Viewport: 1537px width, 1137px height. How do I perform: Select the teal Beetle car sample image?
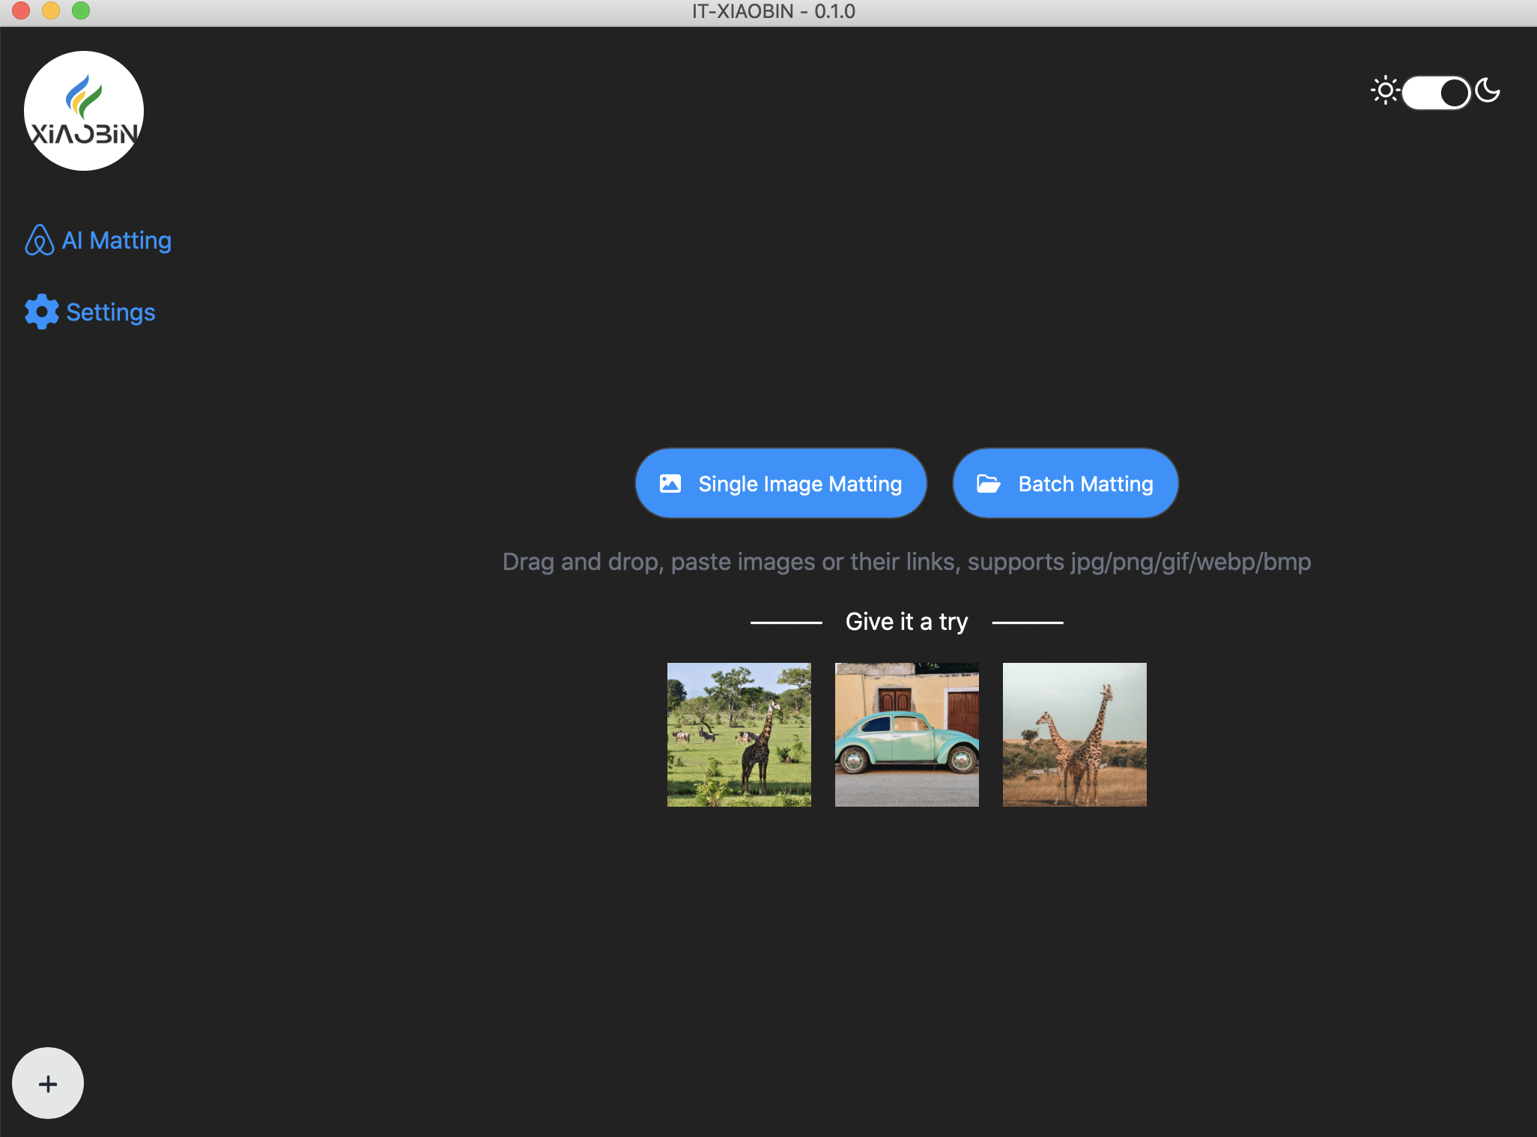click(906, 734)
